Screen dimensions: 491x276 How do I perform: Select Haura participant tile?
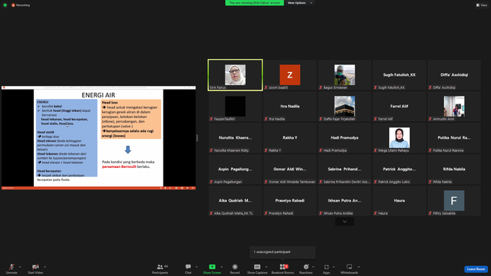click(399, 201)
